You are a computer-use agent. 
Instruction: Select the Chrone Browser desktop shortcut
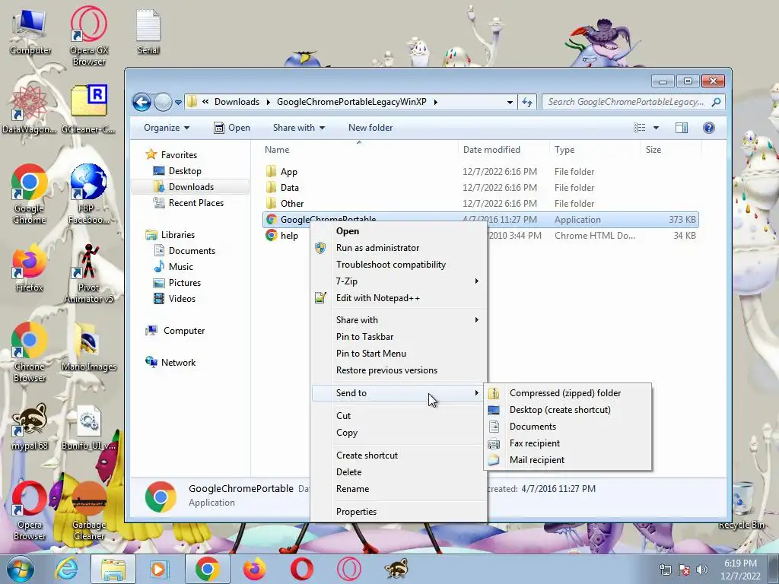[30, 352]
